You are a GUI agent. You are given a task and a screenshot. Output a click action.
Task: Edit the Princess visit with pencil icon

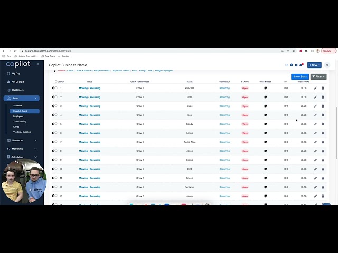click(x=315, y=88)
